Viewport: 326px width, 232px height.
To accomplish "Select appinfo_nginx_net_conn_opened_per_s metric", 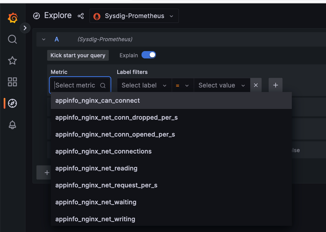I will (171, 134).
